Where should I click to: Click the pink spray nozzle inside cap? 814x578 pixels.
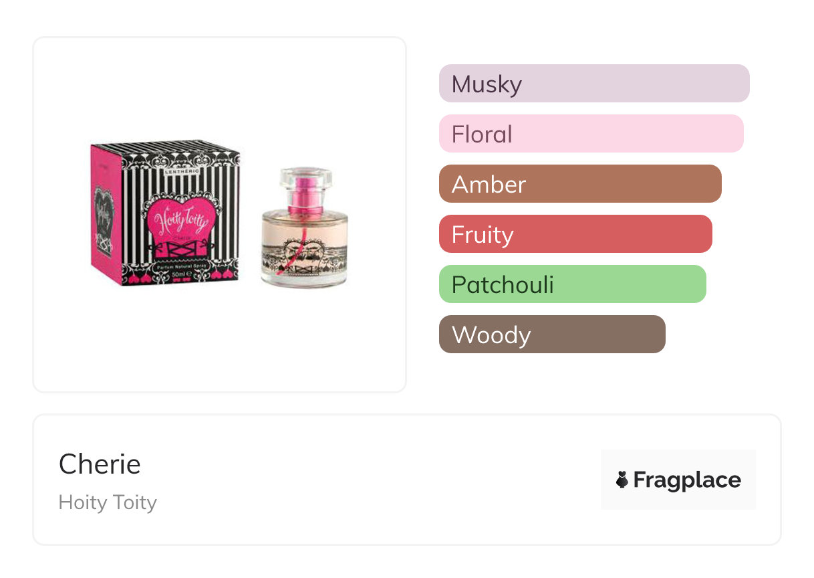point(305,191)
